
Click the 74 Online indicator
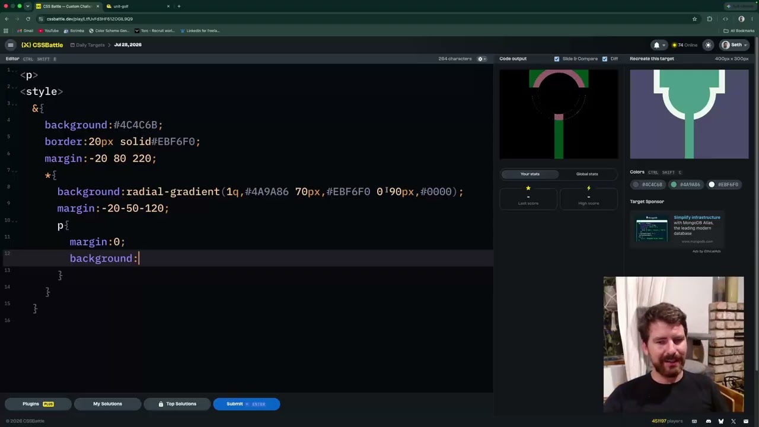(x=685, y=45)
